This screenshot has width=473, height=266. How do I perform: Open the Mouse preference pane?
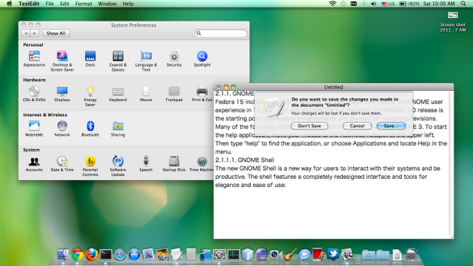[x=146, y=94]
